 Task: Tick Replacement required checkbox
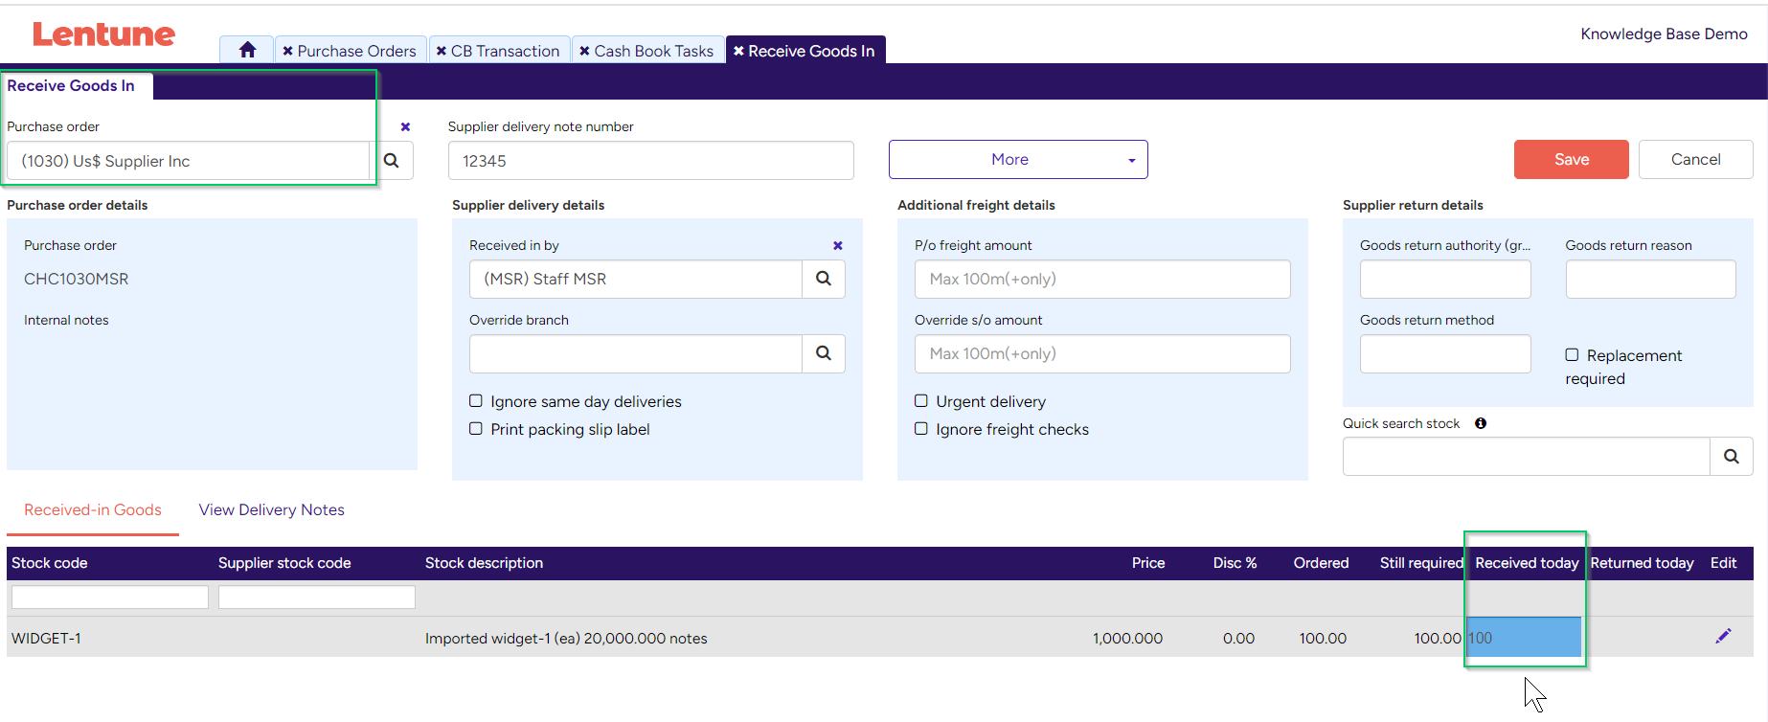click(x=1572, y=354)
